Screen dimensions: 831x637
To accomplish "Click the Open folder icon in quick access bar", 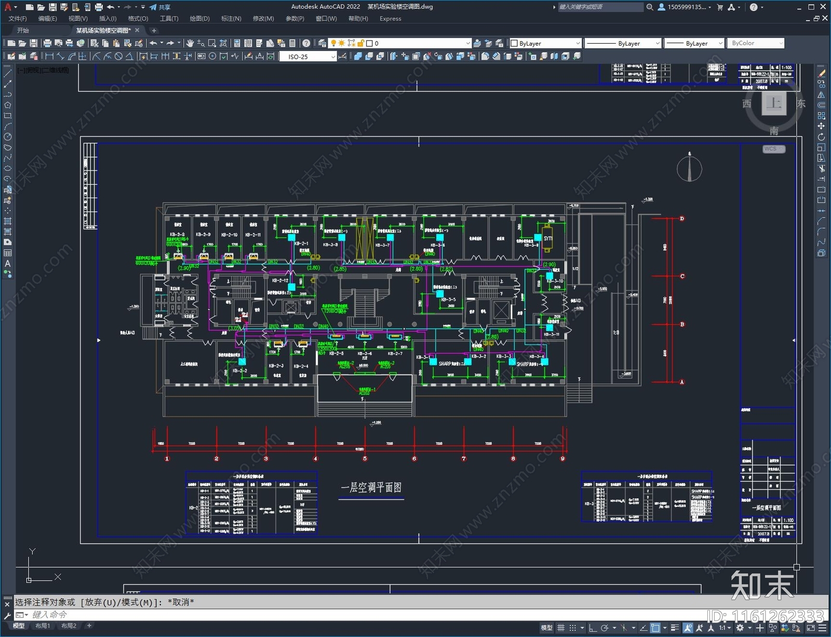I will point(41,7).
